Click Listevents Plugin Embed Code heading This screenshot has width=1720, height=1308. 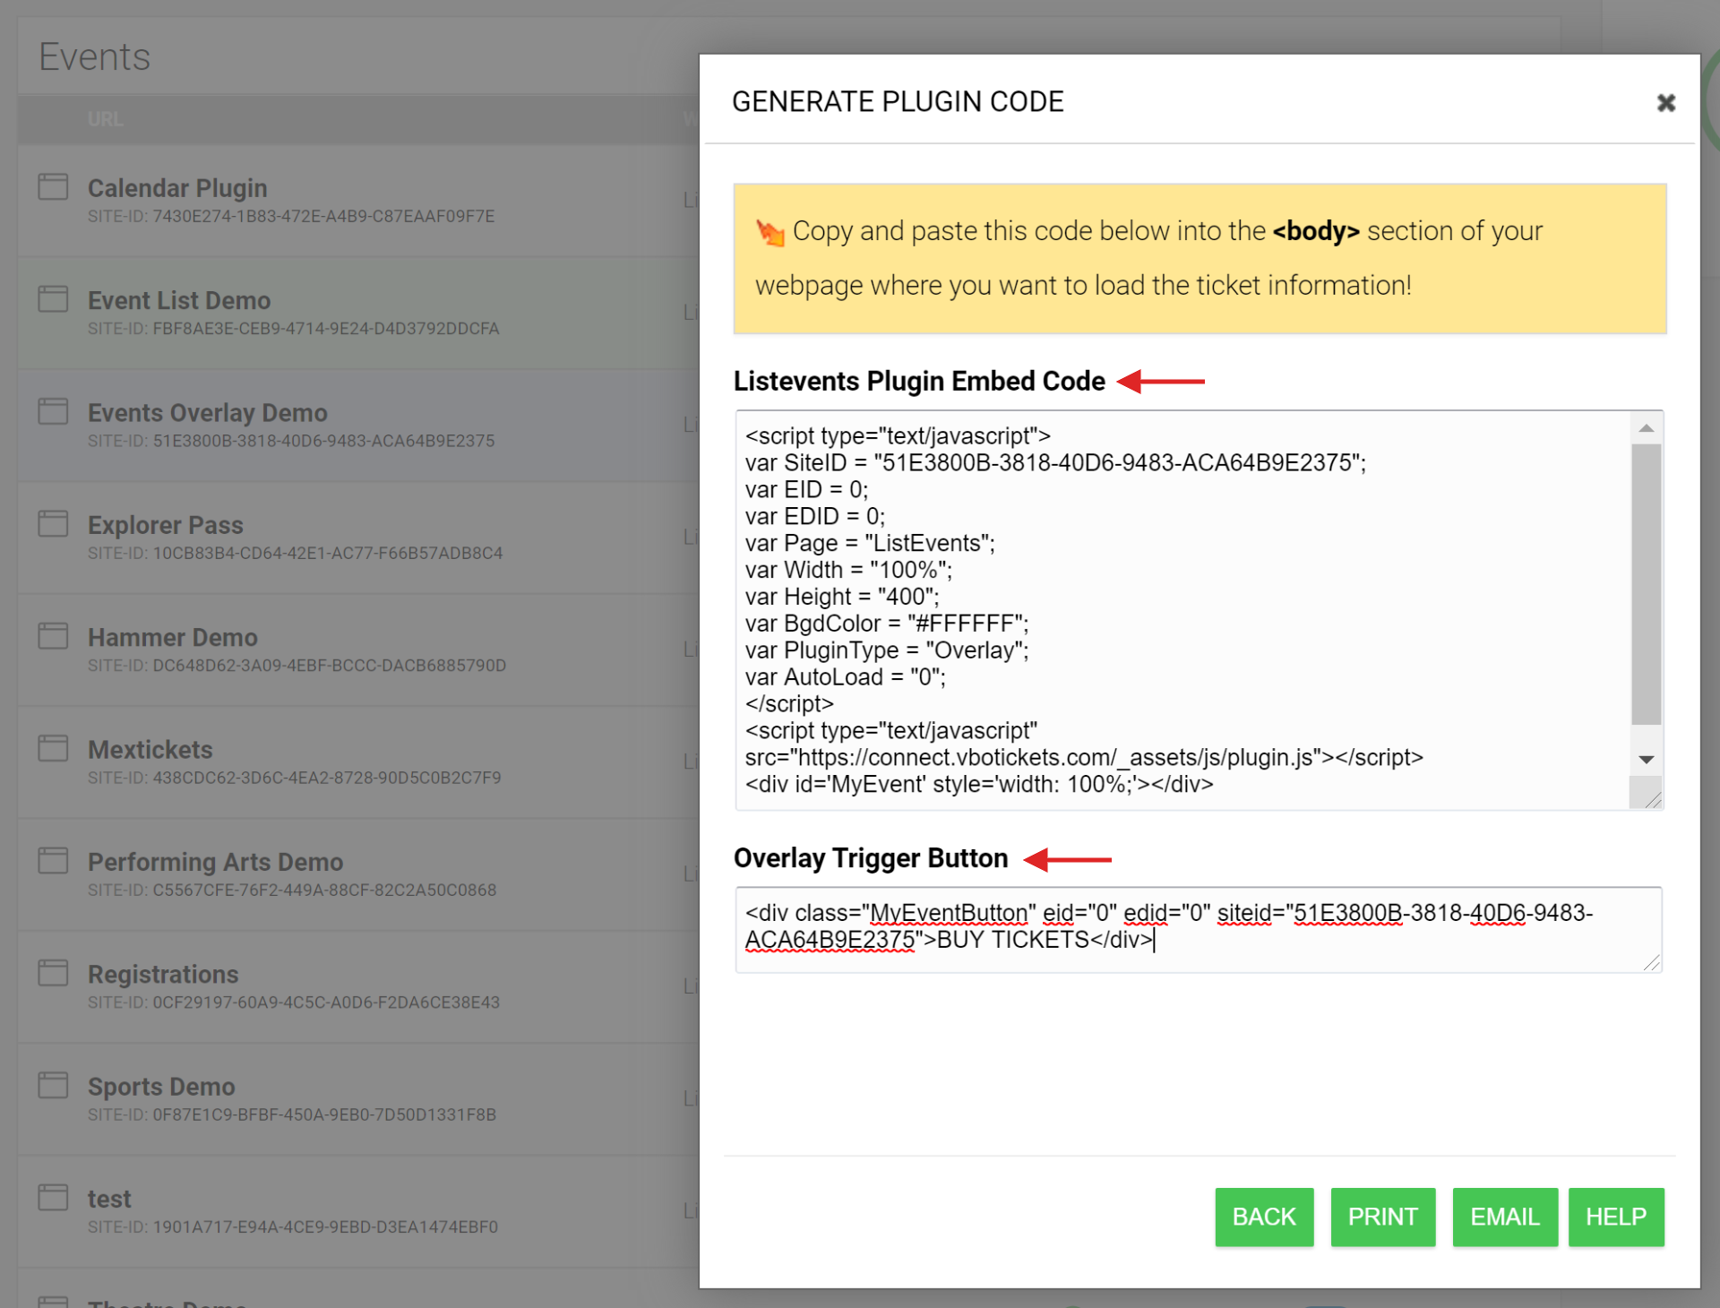click(919, 381)
